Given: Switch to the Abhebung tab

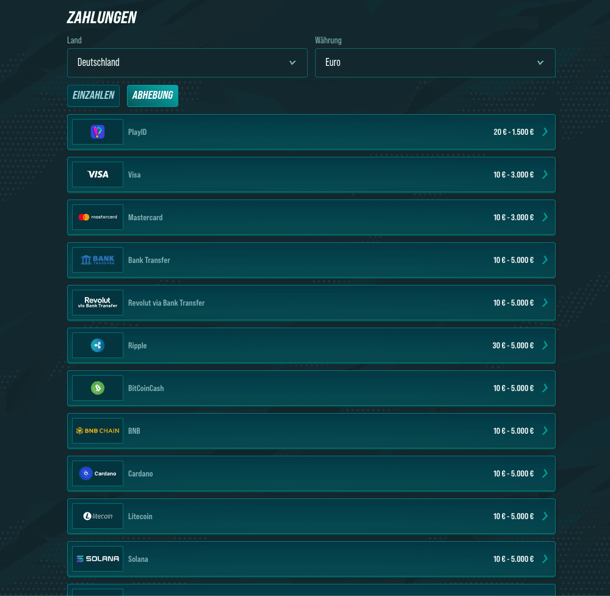Looking at the screenshot, I should pos(153,96).
